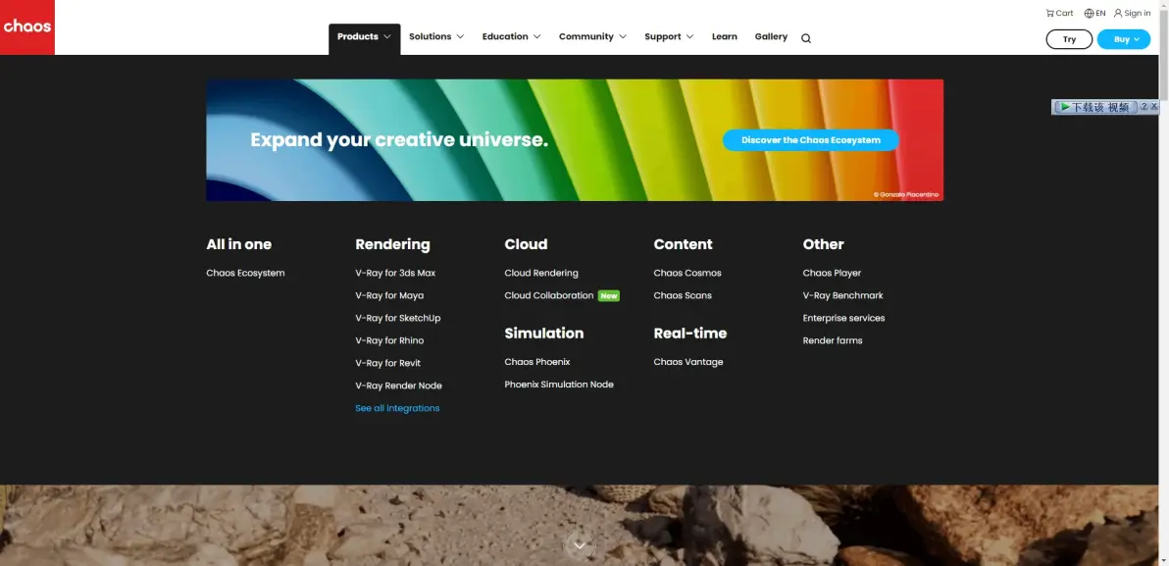The width and height of the screenshot is (1169, 566).
Task: Close the video download overlay bar
Action: coord(1154,107)
